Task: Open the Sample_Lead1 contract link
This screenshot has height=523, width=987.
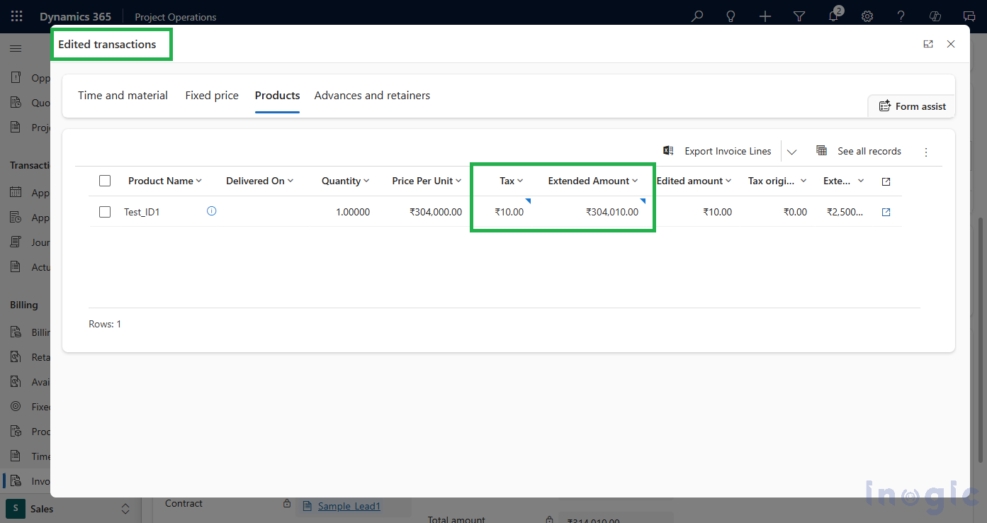Action: [349, 506]
